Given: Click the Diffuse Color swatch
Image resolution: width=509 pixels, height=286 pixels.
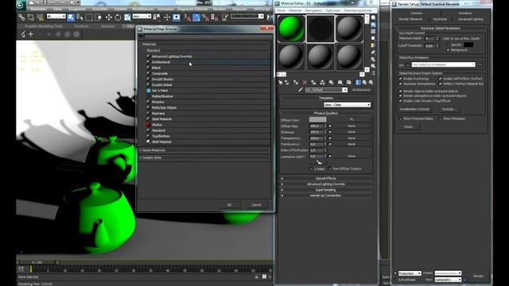Looking at the screenshot, I should point(318,120).
